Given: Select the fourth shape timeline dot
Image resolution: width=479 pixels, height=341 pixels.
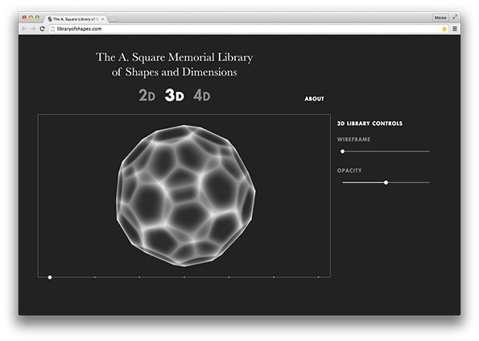Looking at the screenshot, I should 184,277.
